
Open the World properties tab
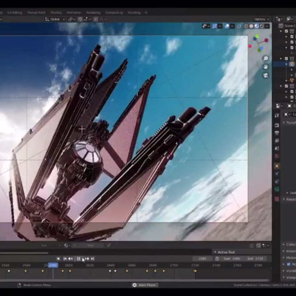[x=277, y=156]
